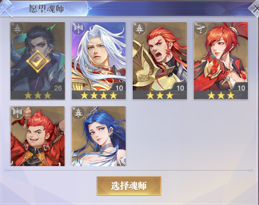Viewport: 259px width, 205px height.
Task: Click the four-star rating on the white-haired hero
Action: (x=99, y=95)
